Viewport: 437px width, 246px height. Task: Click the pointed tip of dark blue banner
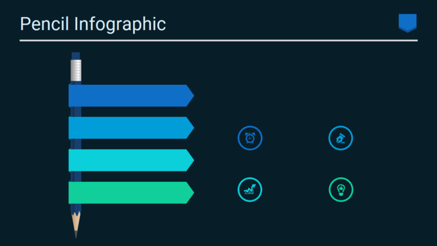190,96
